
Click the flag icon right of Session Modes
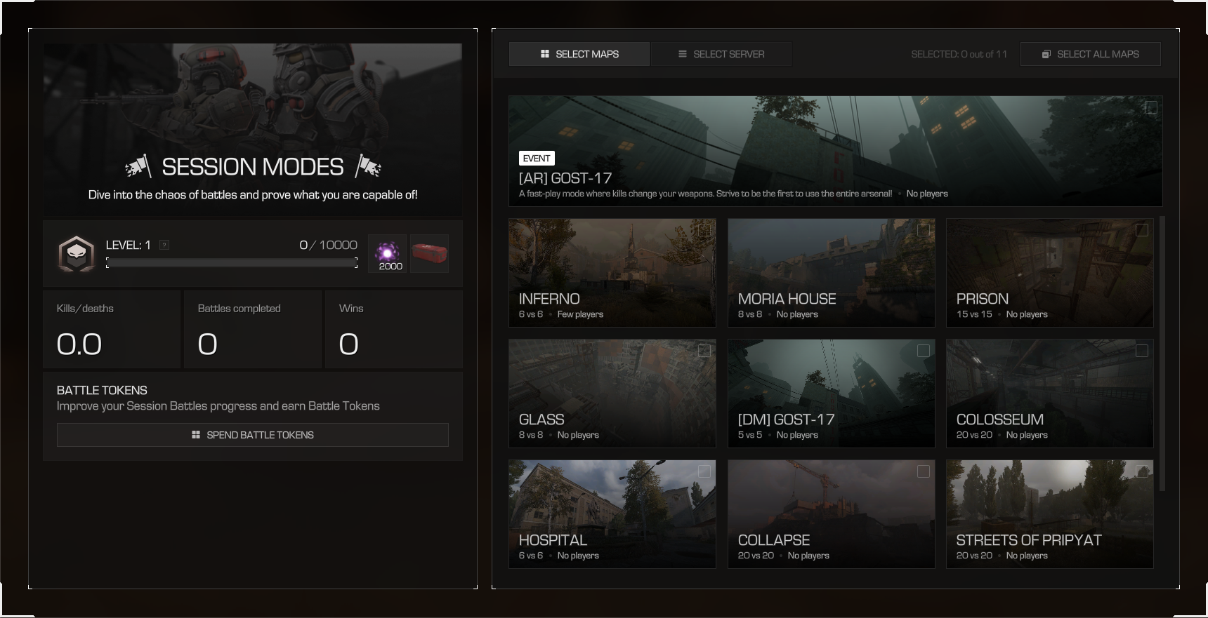(367, 166)
